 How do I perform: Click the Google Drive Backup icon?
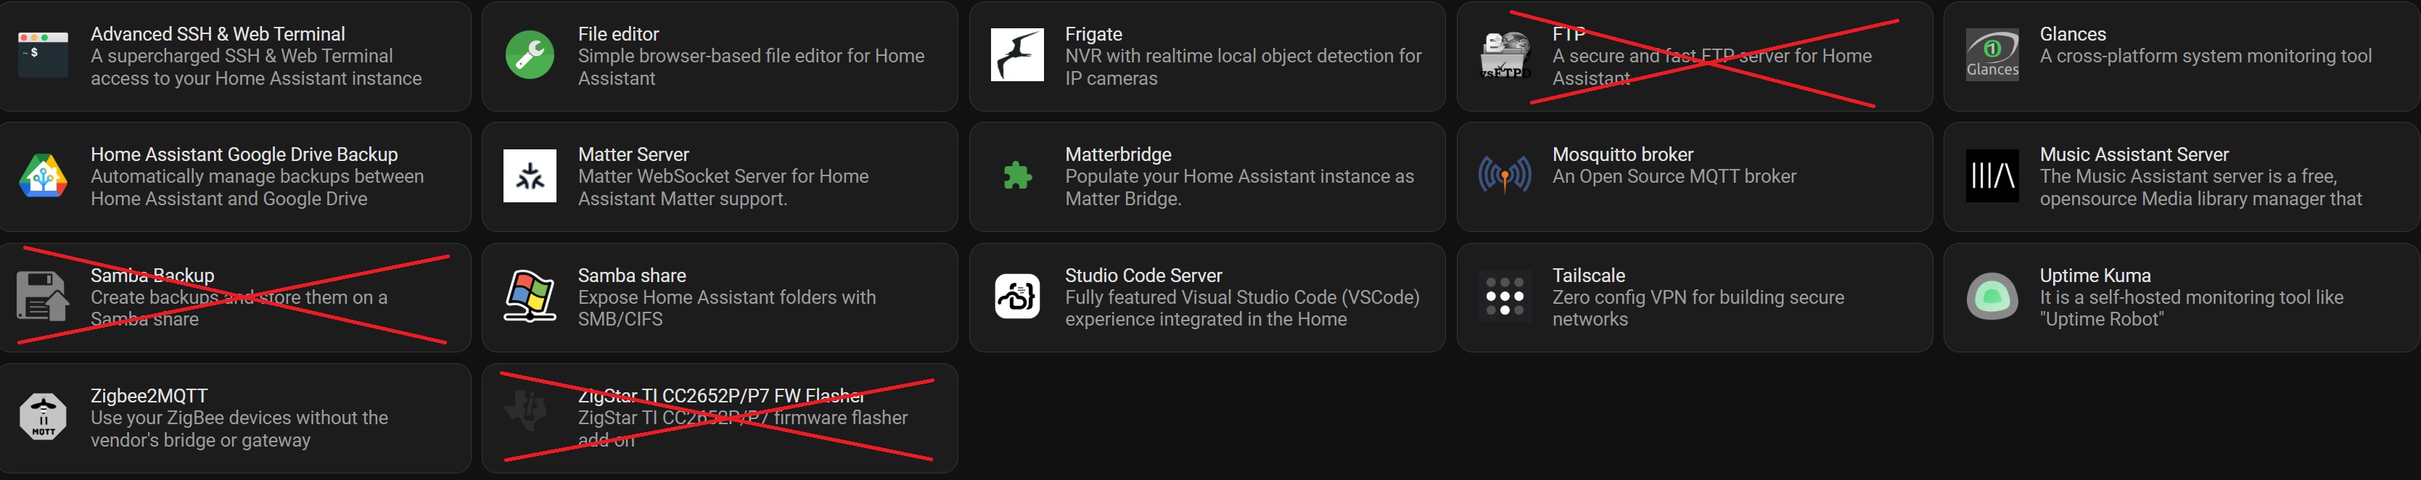coord(44,175)
